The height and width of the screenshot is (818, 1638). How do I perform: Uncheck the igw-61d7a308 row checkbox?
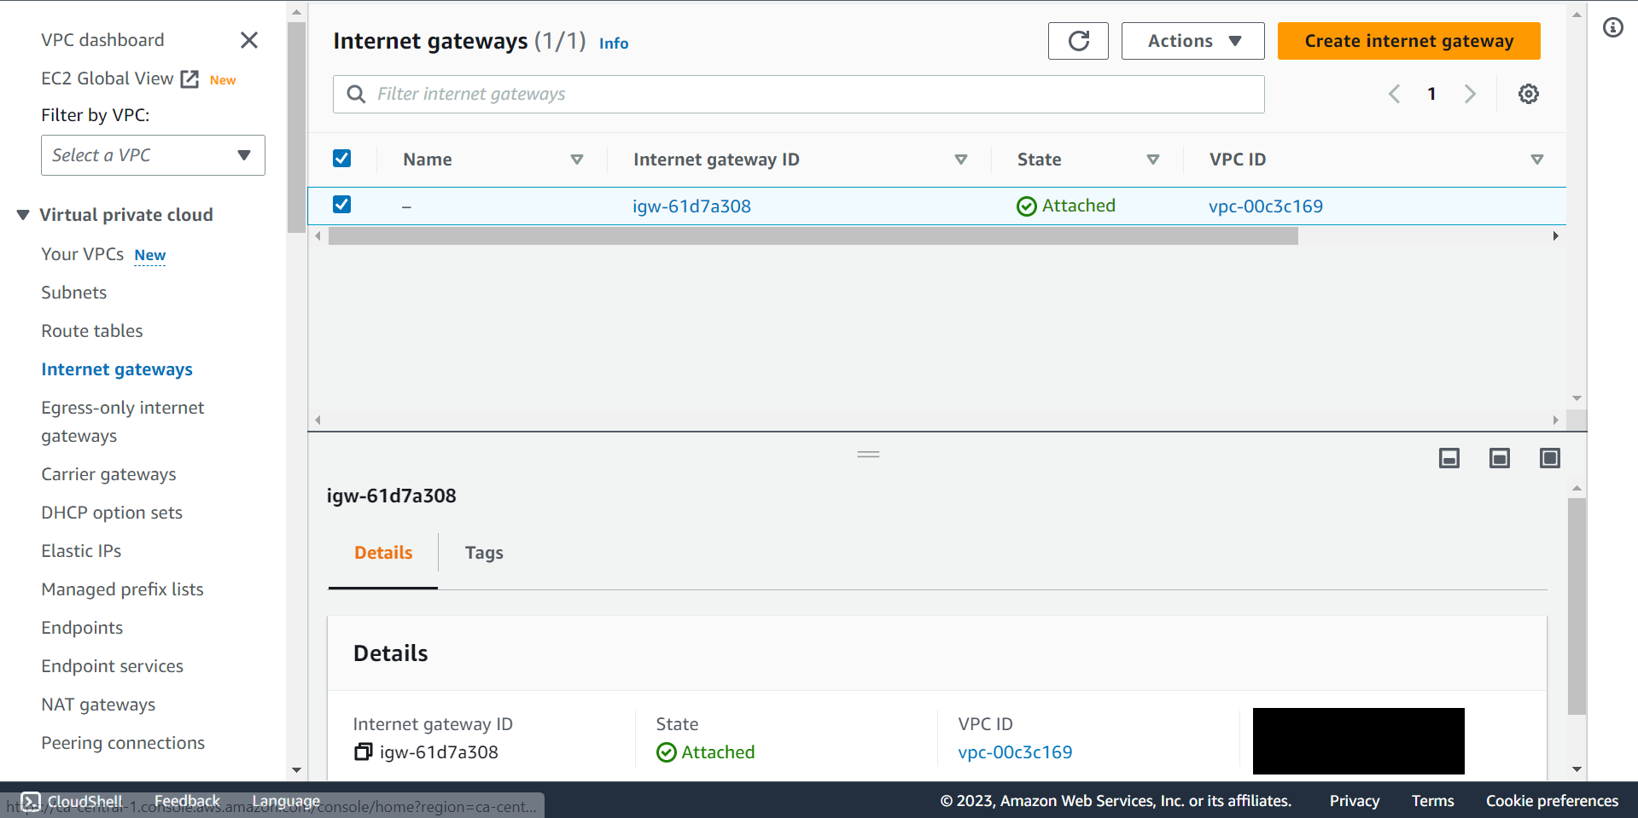(341, 205)
